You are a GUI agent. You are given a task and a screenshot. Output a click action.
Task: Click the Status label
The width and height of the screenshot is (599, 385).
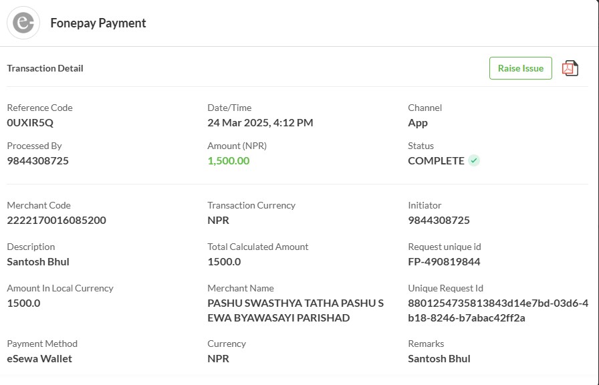421,146
